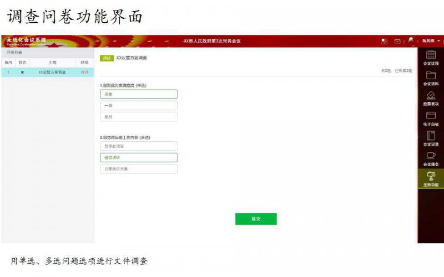Click the user name in the header
Image resolution: width=444 pixels, height=277 pixels.
coord(428,41)
